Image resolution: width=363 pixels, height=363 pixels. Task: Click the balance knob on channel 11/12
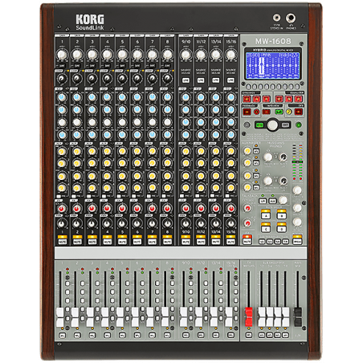tap(201, 223)
